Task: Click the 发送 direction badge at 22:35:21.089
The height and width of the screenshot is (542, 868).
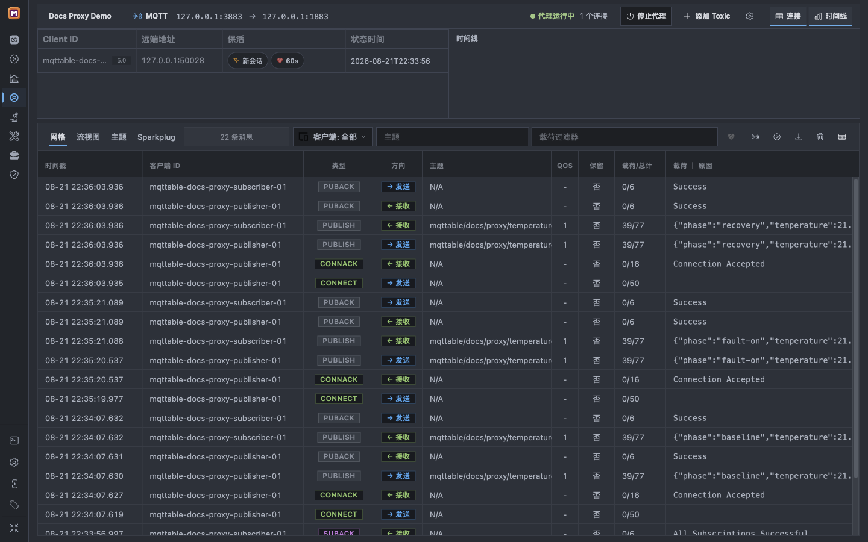Action: (x=398, y=302)
